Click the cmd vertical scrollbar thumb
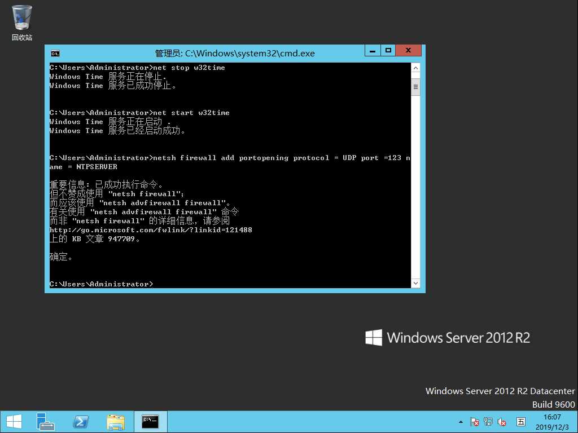Screen dimensions: 578x433 pyautogui.click(x=415, y=87)
